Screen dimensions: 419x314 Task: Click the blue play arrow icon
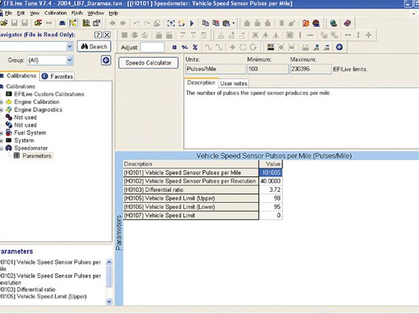pos(192,23)
